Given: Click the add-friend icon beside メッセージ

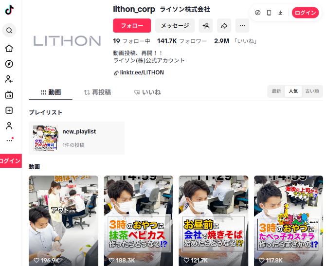Looking at the screenshot, I should pos(206,26).
